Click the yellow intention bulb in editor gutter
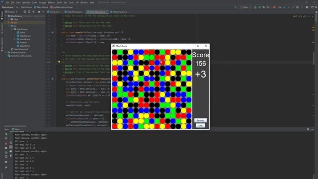 click(x=59, y=62)
